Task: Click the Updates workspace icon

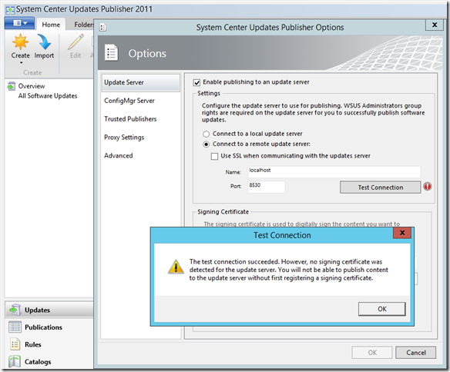Action: 15,310
